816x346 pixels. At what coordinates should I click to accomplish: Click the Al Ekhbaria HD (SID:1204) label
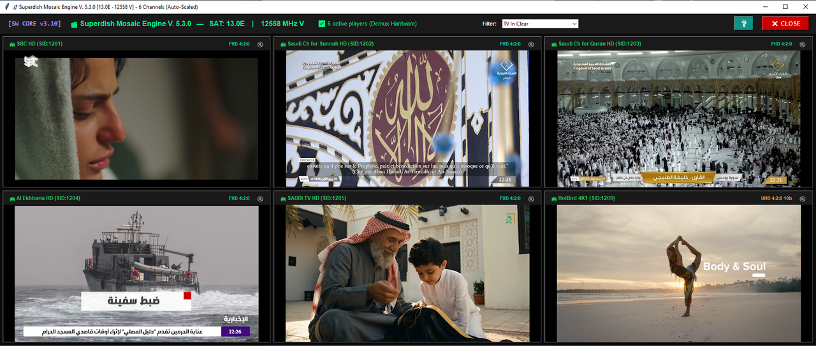pyautogui.click(x=48, y=198)
